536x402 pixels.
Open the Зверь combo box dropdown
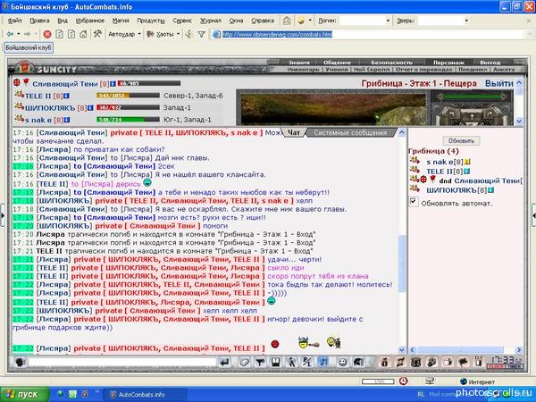point(466,21)
